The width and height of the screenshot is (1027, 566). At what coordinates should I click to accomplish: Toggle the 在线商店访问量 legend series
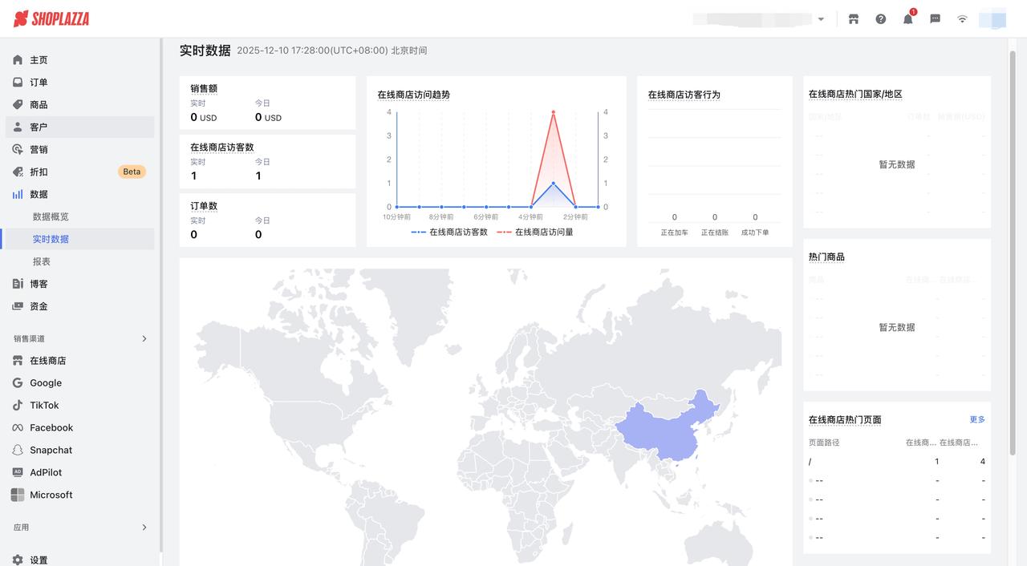535,232
